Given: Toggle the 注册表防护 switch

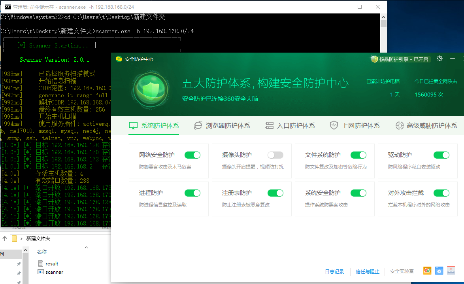Looking at the screenshot, I should [x=275, y=193].
